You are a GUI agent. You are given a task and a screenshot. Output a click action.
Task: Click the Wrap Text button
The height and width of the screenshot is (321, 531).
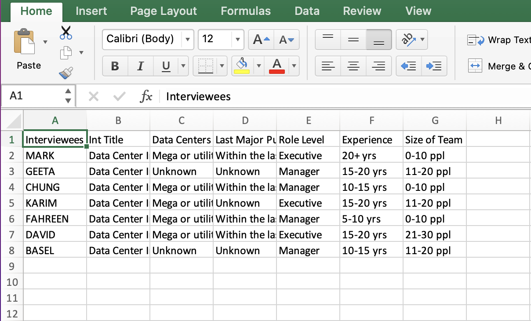tap(499, 40)
